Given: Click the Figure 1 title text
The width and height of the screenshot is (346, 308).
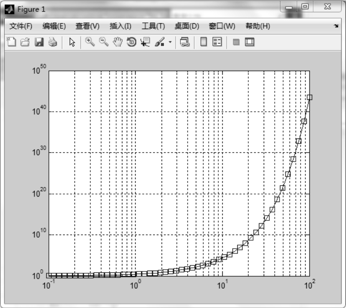Looking at the screenshot, I should 31,9.
